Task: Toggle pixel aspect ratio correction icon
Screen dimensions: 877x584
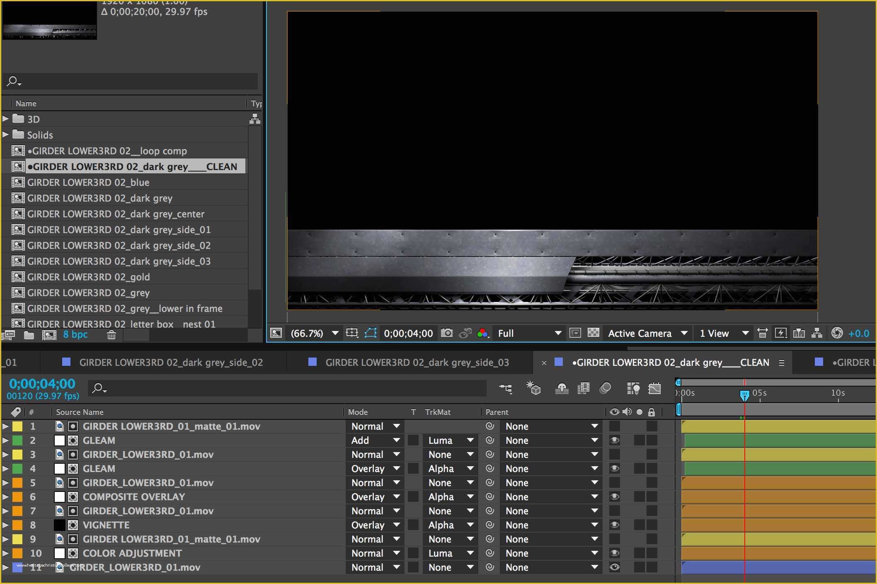Action: pyautogui.click(x=762, y=333)
